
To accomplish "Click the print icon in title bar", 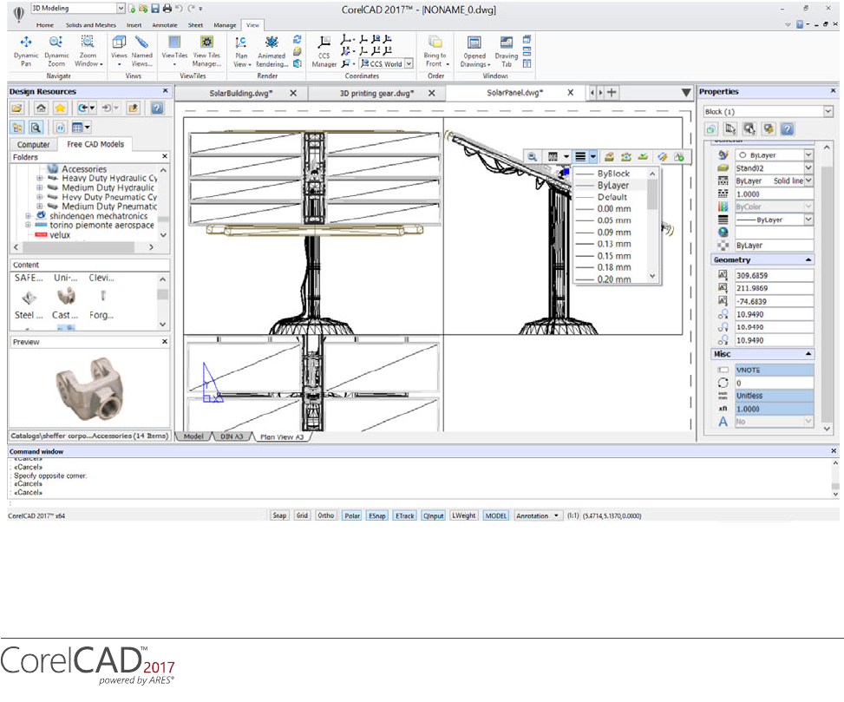I will 167,8.
